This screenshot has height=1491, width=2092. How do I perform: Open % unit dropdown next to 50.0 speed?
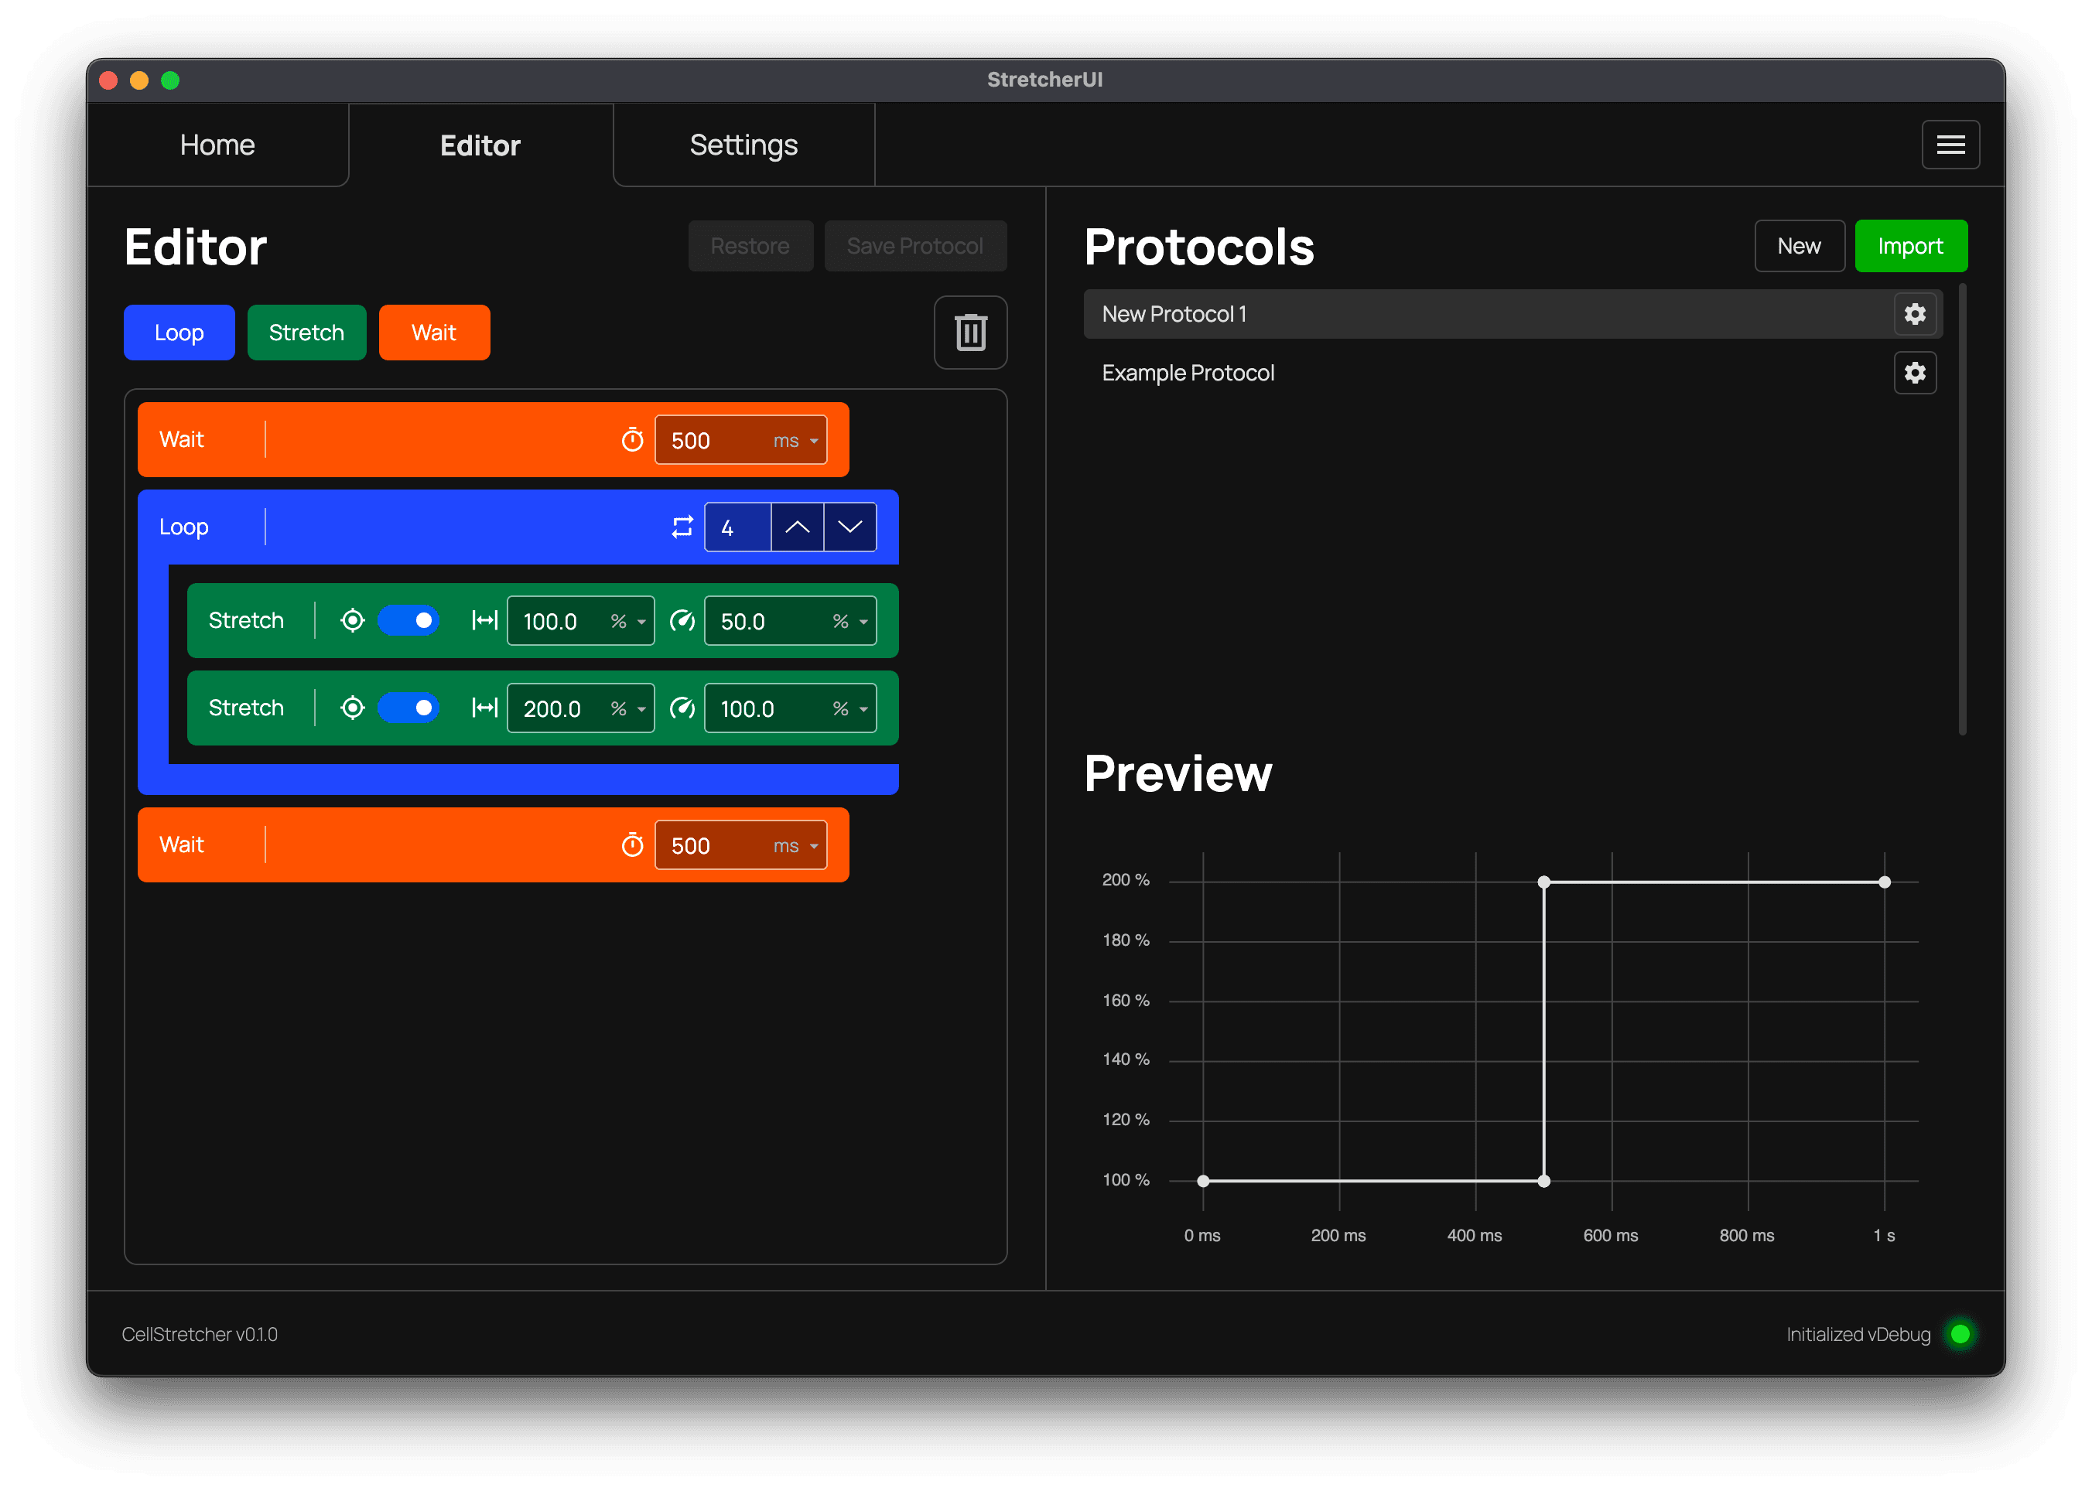[x=849, y=622]
